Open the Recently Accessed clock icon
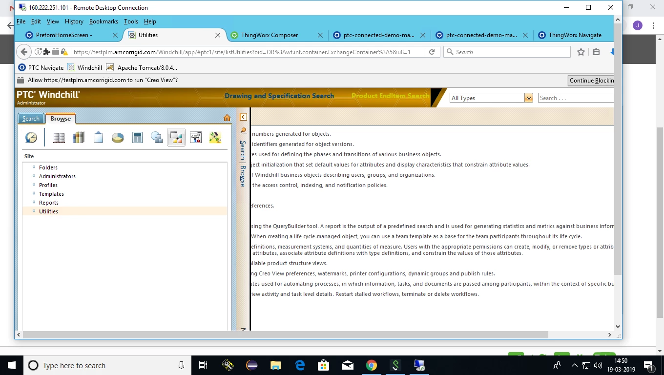The height and width of the screenshot is (375, 664). pyautogui.click(x=31, y=138)
